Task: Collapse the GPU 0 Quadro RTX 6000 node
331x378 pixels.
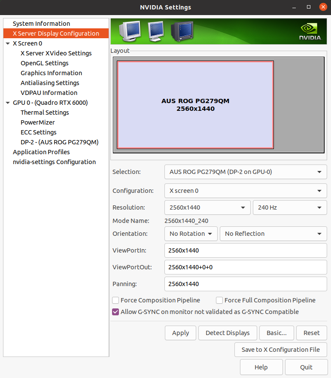Action: pos(8,103)
